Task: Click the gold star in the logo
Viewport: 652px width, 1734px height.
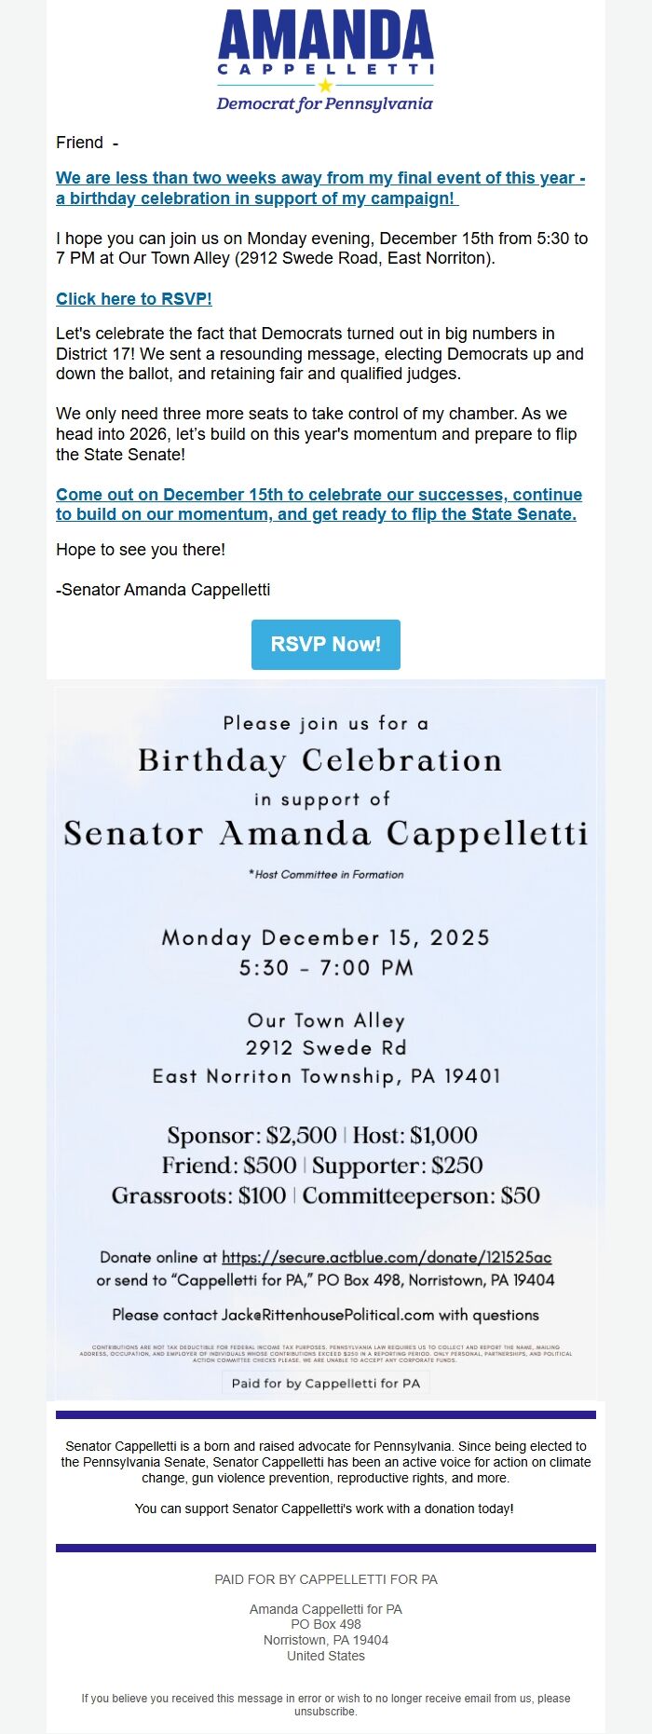Action: pos(325,84)
